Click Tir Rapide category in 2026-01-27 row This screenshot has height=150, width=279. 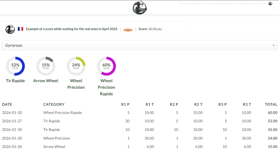tap(51, 121)
